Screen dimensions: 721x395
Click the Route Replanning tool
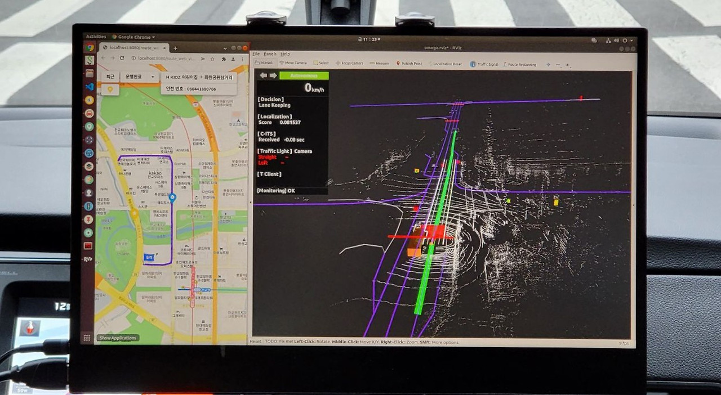[x=520, y=64]
